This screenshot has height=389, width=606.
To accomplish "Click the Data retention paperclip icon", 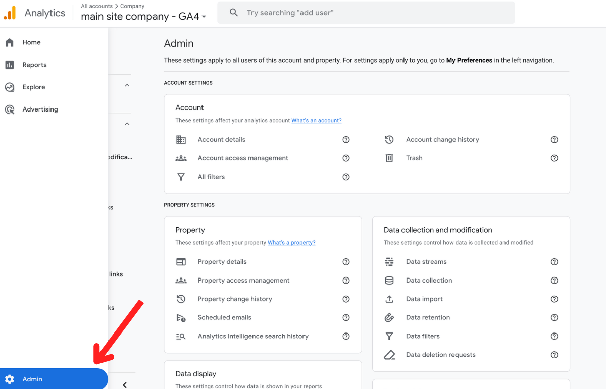I will point(389,317).
